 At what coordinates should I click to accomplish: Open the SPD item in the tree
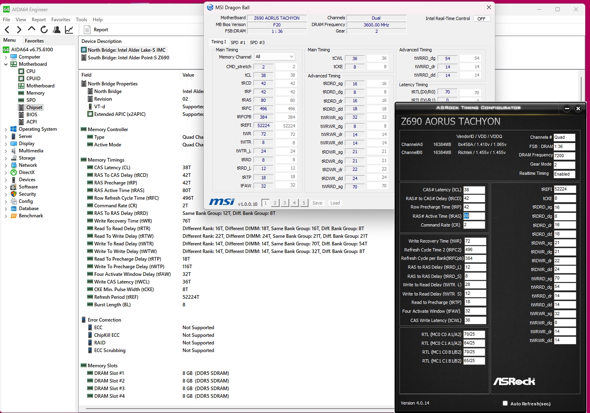[x=31, y=100]
